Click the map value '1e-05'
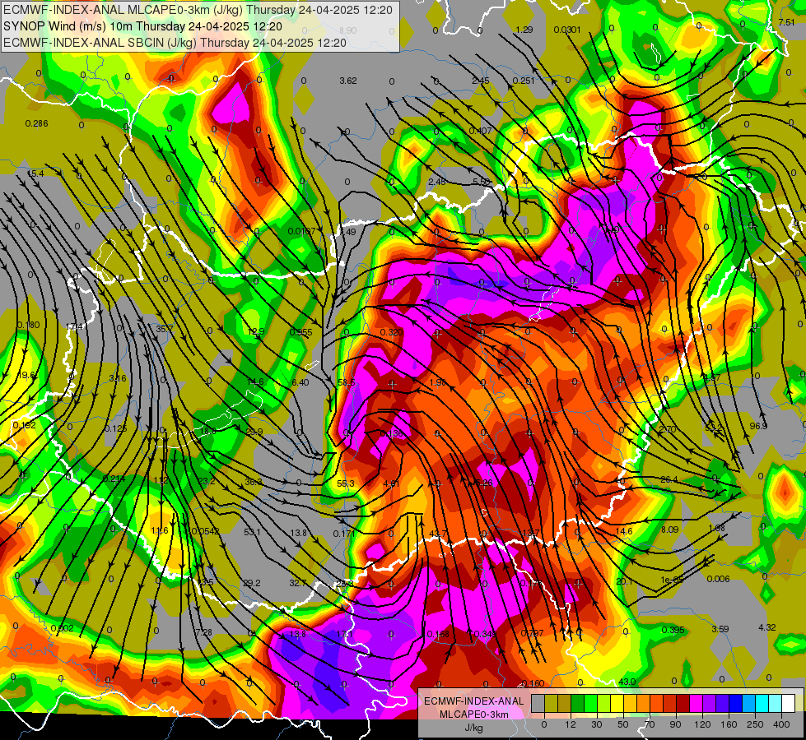This screenshot has width=806, height=740. pos(672,580)
